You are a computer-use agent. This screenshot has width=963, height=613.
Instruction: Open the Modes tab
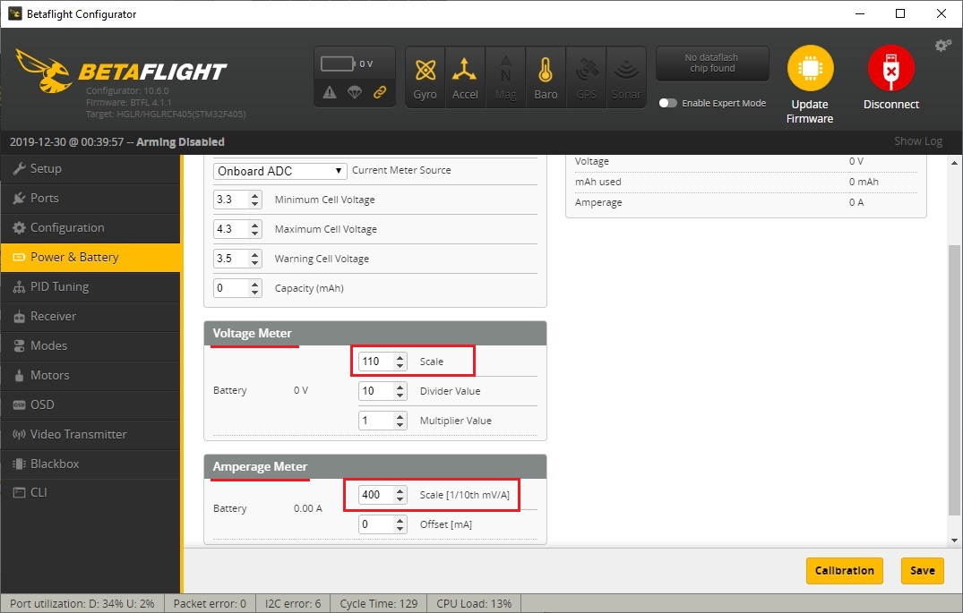tap(90, 345)
